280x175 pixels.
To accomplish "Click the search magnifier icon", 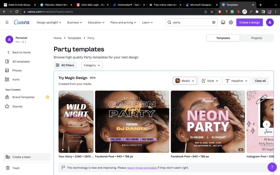I will click(x=169, y=22).
